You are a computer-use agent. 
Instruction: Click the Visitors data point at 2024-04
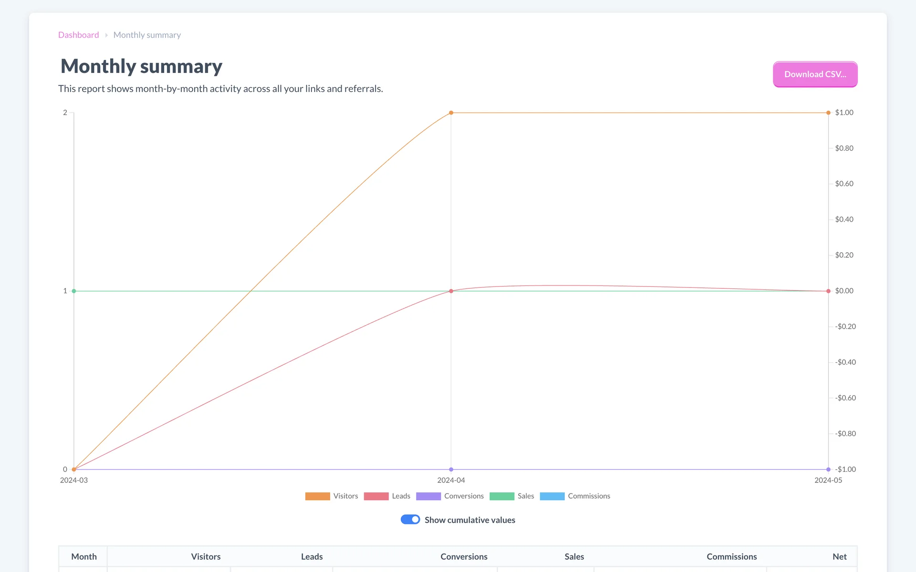coord(451,113)
